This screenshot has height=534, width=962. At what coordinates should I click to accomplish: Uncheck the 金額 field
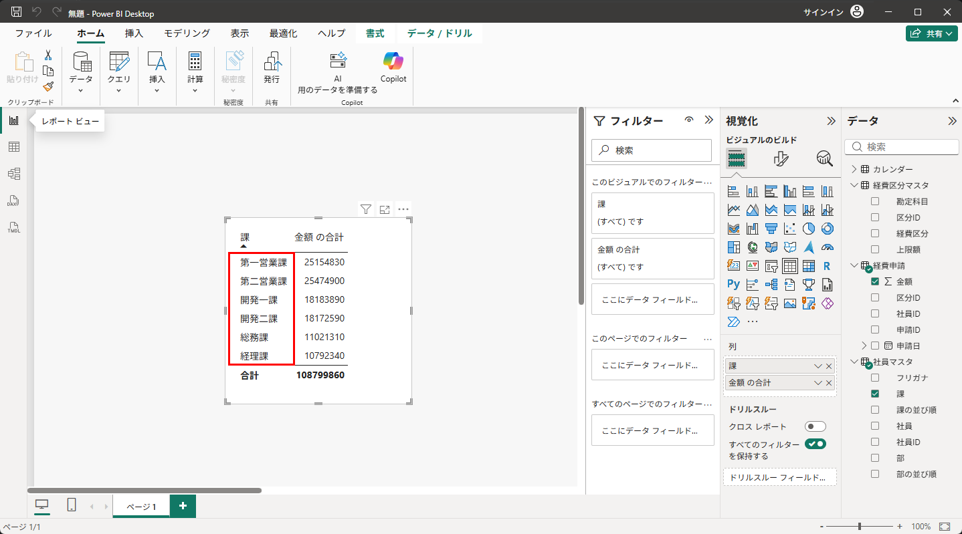pyautogui.click(x=875, y=281)
